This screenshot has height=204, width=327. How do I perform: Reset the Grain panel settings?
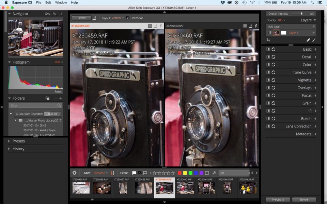pyautogui.click(x=274, y=103)
